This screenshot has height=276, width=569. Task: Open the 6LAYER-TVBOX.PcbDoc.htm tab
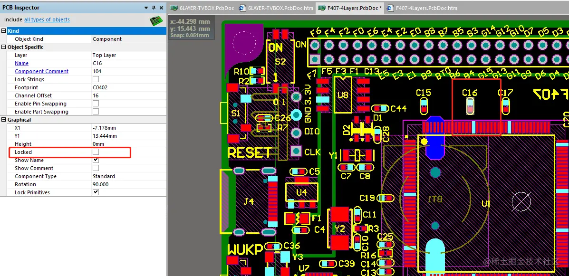(x=276, y=8)
